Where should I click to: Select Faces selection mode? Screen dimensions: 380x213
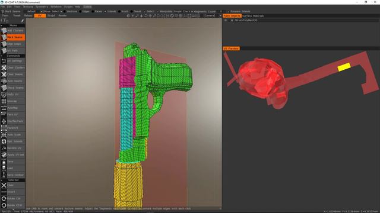tap(97, 11)
